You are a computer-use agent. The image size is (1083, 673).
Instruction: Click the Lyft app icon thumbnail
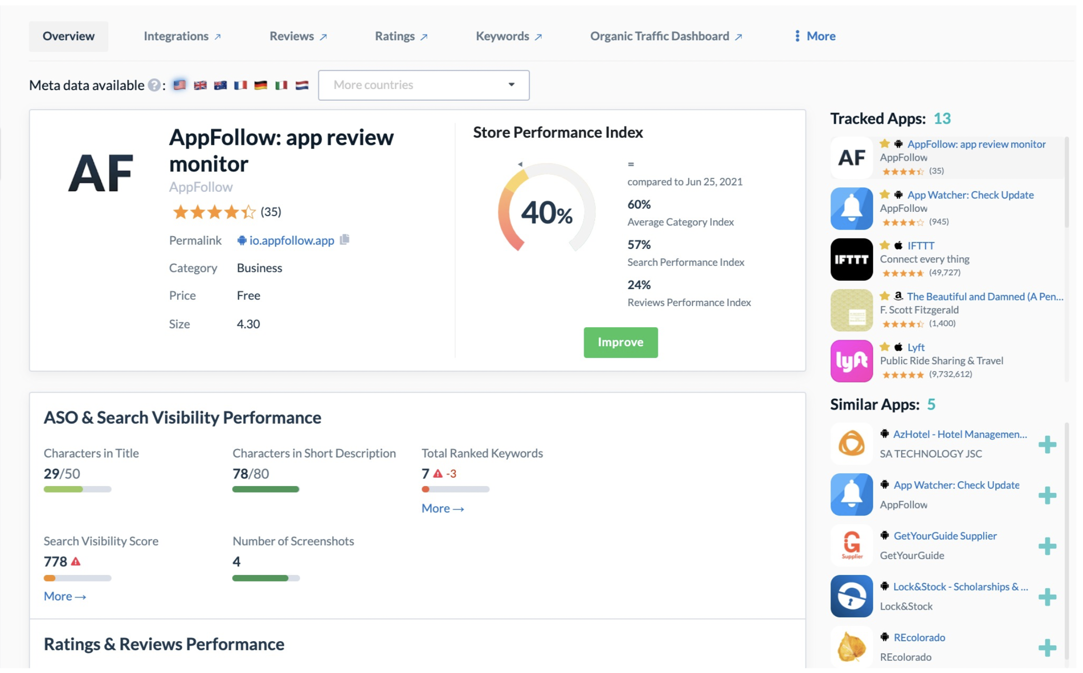pos(851,361)
